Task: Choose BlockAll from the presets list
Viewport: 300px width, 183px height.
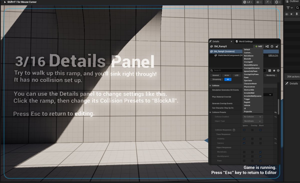Action: (x=247, y=59)
